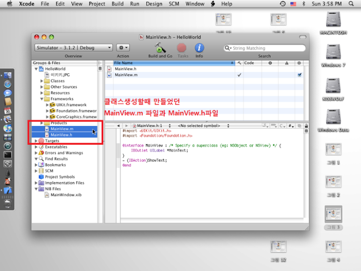361x271 pixels.
Task: Open the Build menu
Action: click(117, 4)
